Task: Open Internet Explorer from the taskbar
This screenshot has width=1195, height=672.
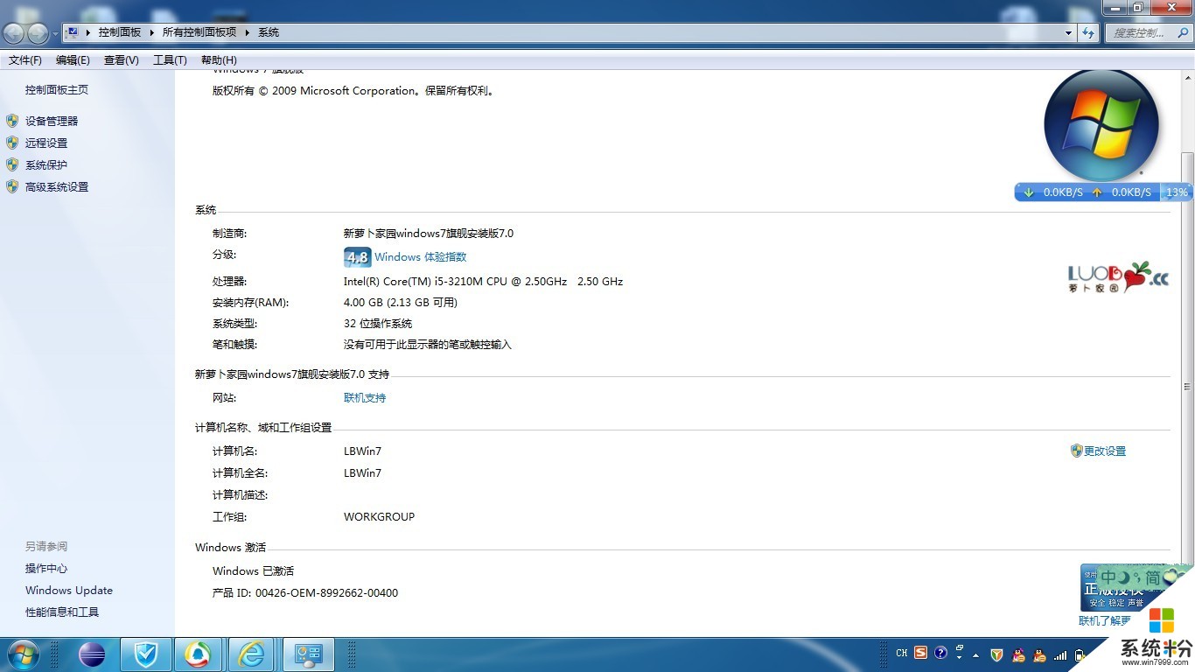Action: (x=252, y=654)
